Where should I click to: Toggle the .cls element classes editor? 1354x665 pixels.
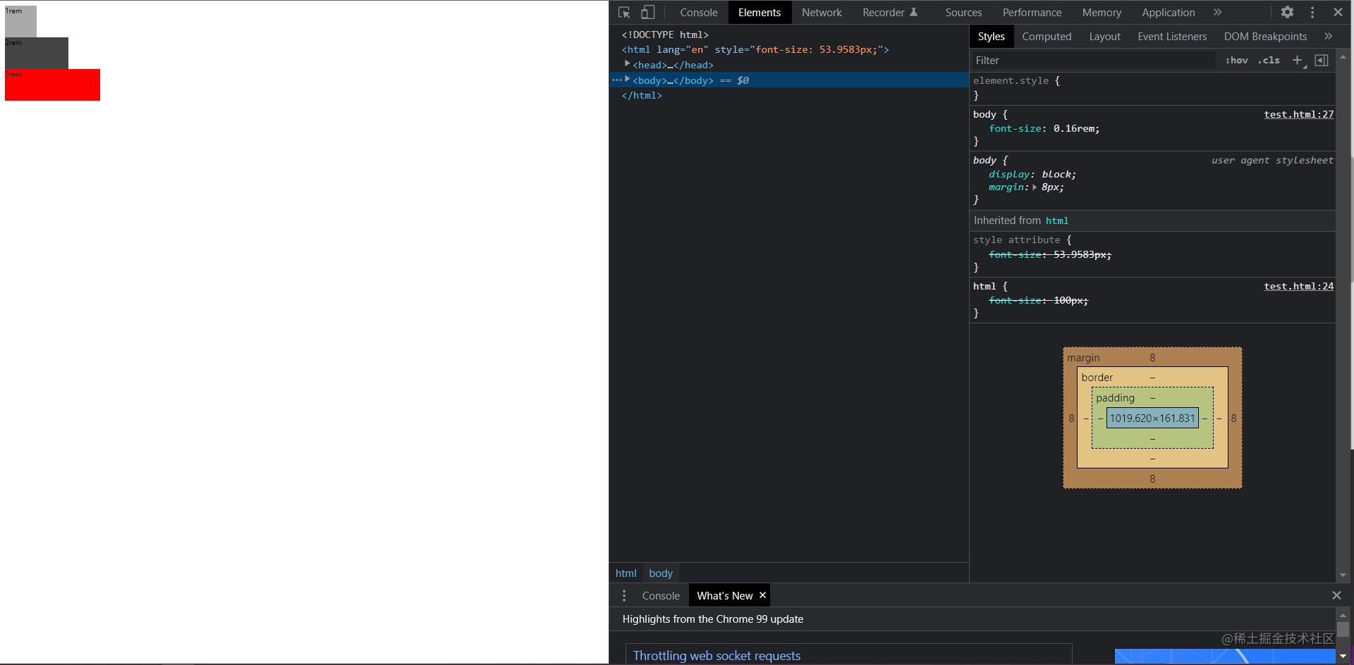(1269, 60)
